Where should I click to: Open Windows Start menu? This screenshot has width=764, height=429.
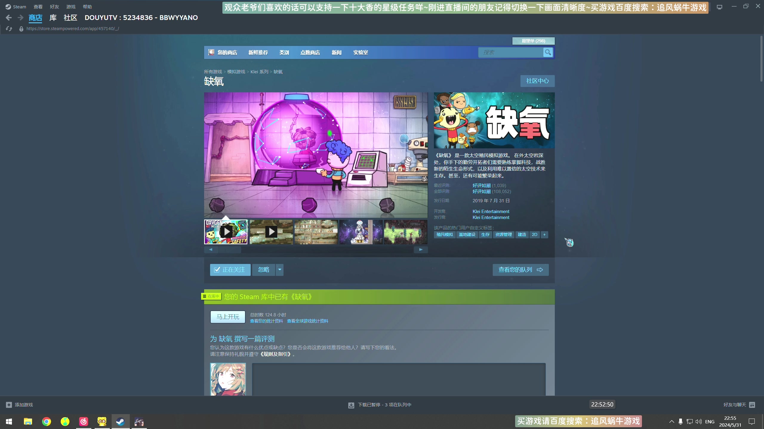click(9, 422)
